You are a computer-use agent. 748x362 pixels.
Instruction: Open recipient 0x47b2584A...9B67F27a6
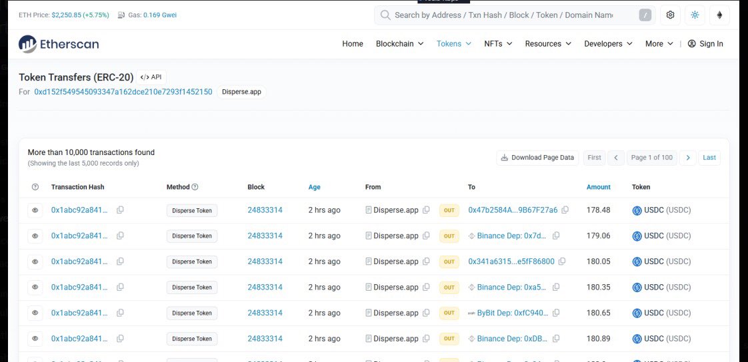tap(513, 210)
